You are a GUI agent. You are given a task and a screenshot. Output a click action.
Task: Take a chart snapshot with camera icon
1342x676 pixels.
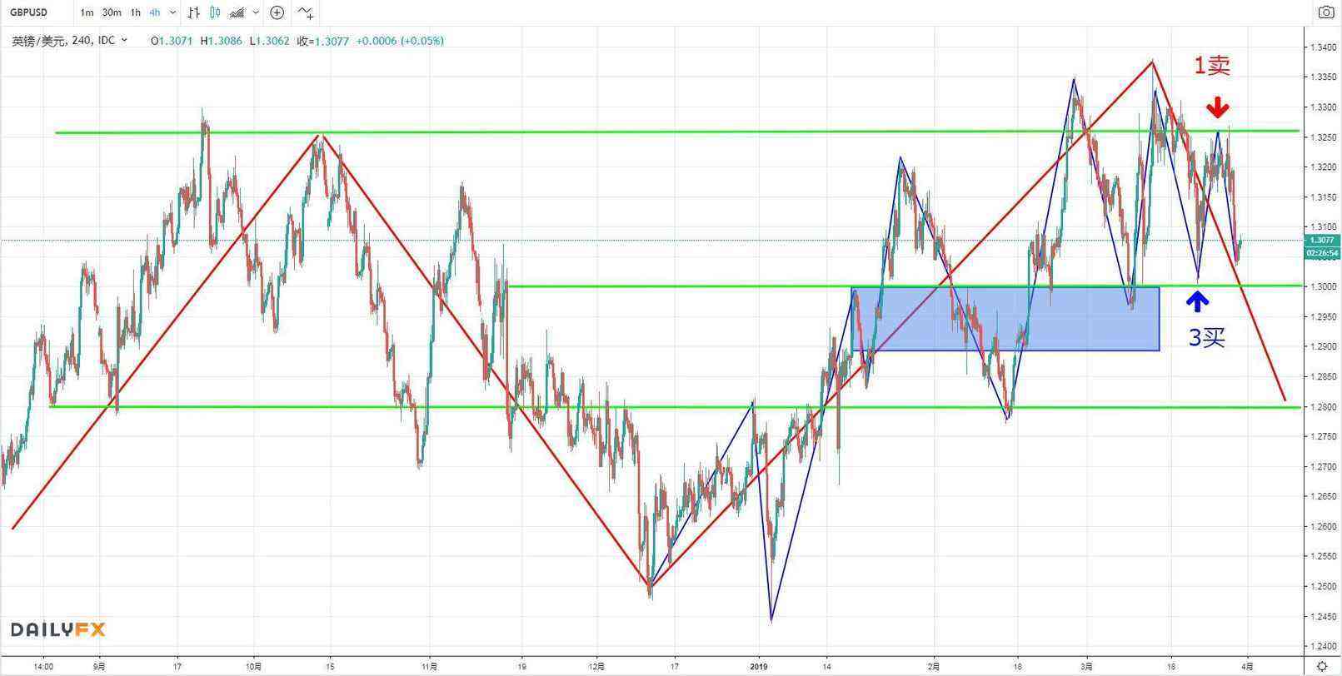[x=1325, y=12]
